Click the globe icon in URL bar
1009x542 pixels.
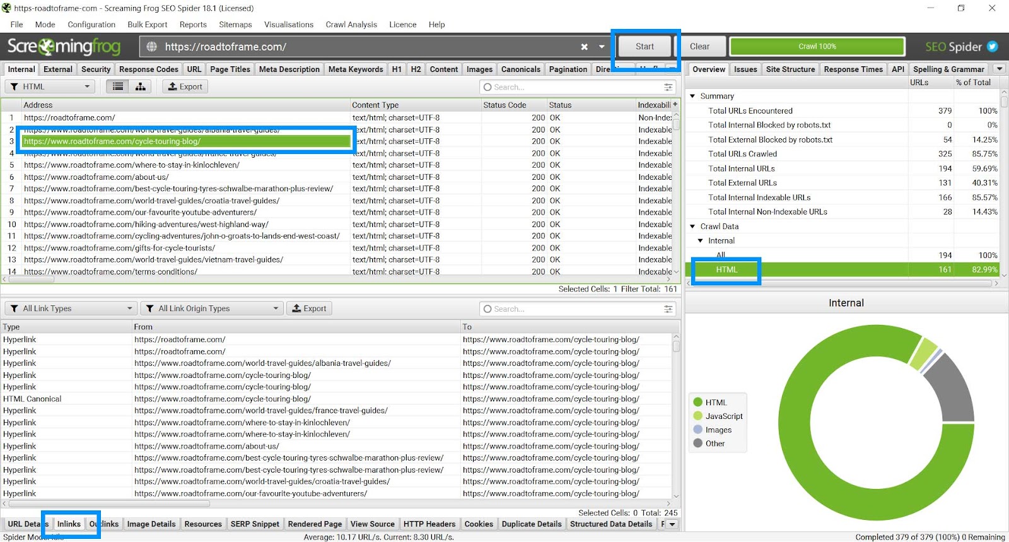(x=151, y=47)
